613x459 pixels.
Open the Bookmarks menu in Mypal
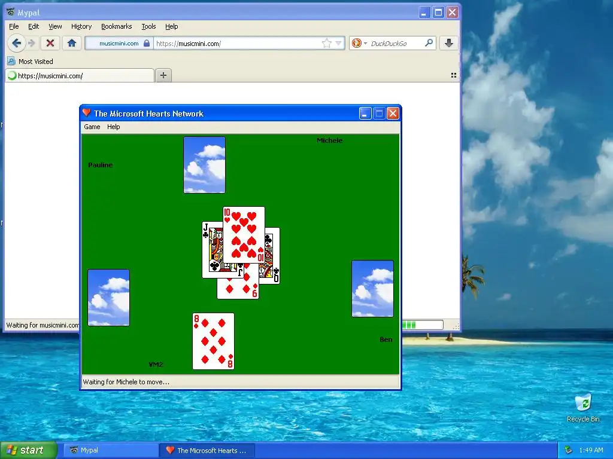pyautogui.click(x=117, y=26)
